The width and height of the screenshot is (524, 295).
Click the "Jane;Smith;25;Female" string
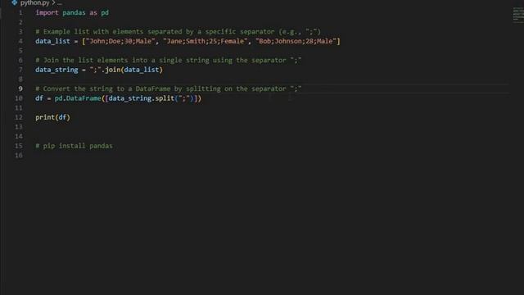point(206,41)
